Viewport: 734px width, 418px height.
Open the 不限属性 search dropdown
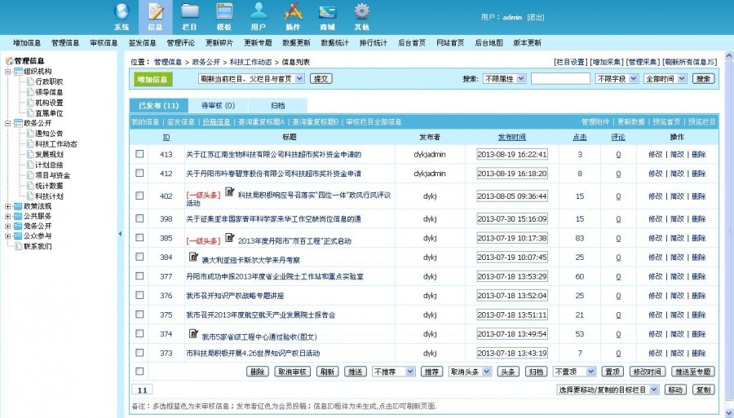pos(505,79)
